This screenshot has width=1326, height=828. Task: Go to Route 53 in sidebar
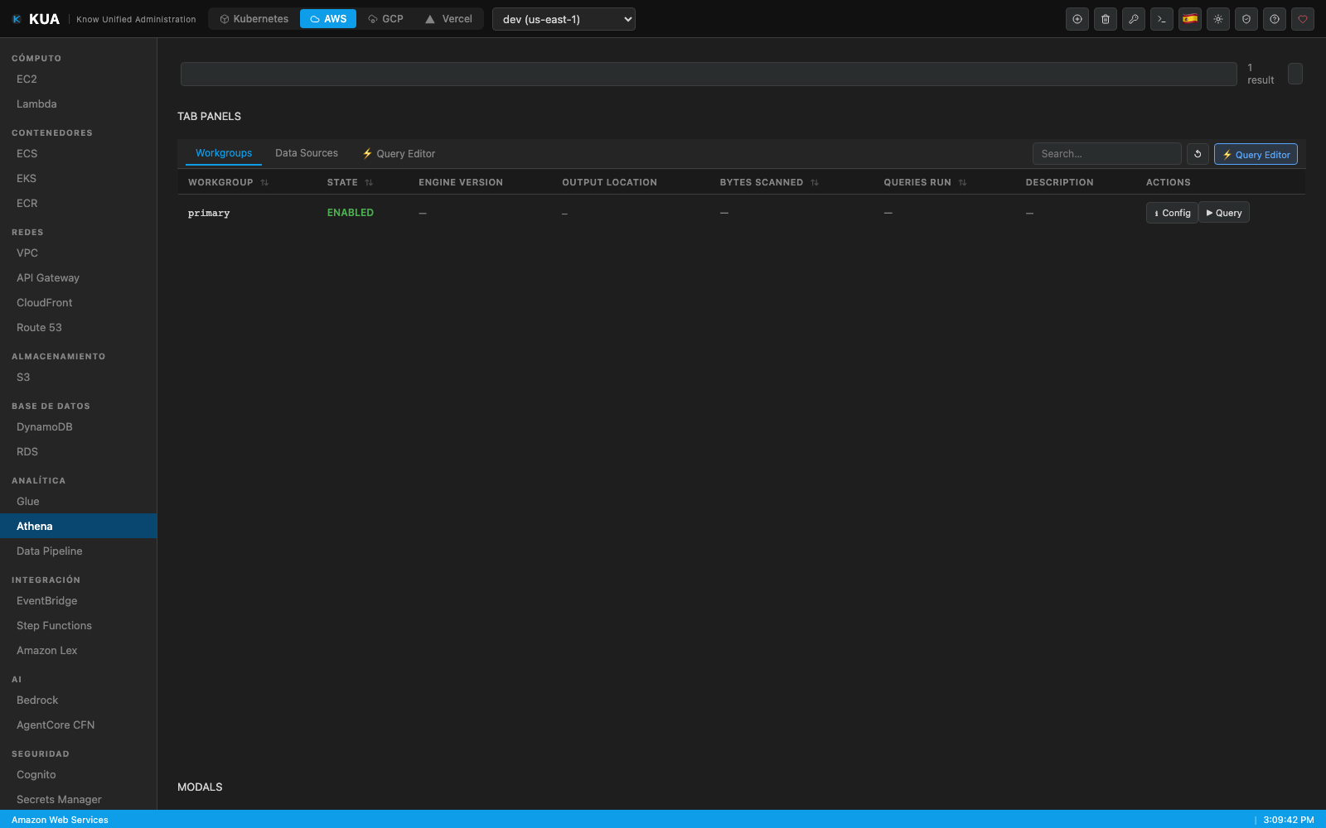[79, 328]
